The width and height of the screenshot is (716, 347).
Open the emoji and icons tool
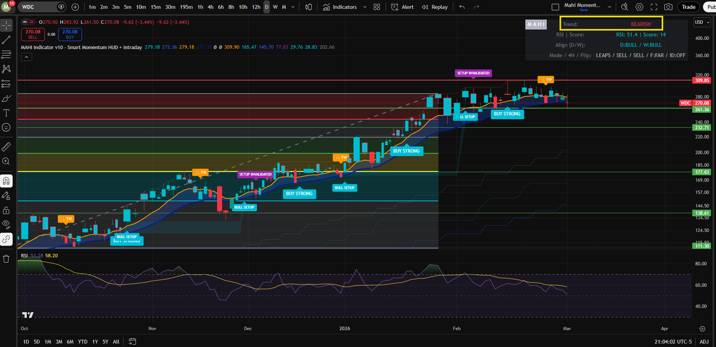tap(6, 127)
